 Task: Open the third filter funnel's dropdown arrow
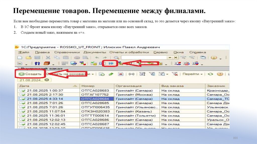[167, 74]
